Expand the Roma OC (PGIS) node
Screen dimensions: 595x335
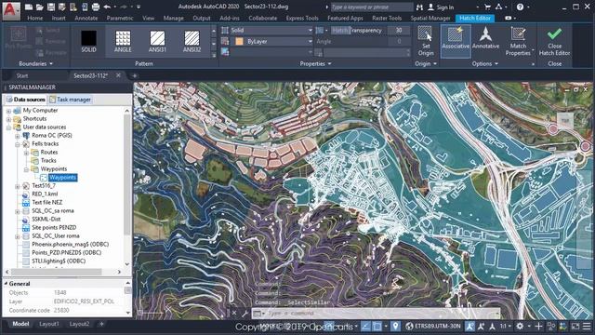(x=17, y=136)
